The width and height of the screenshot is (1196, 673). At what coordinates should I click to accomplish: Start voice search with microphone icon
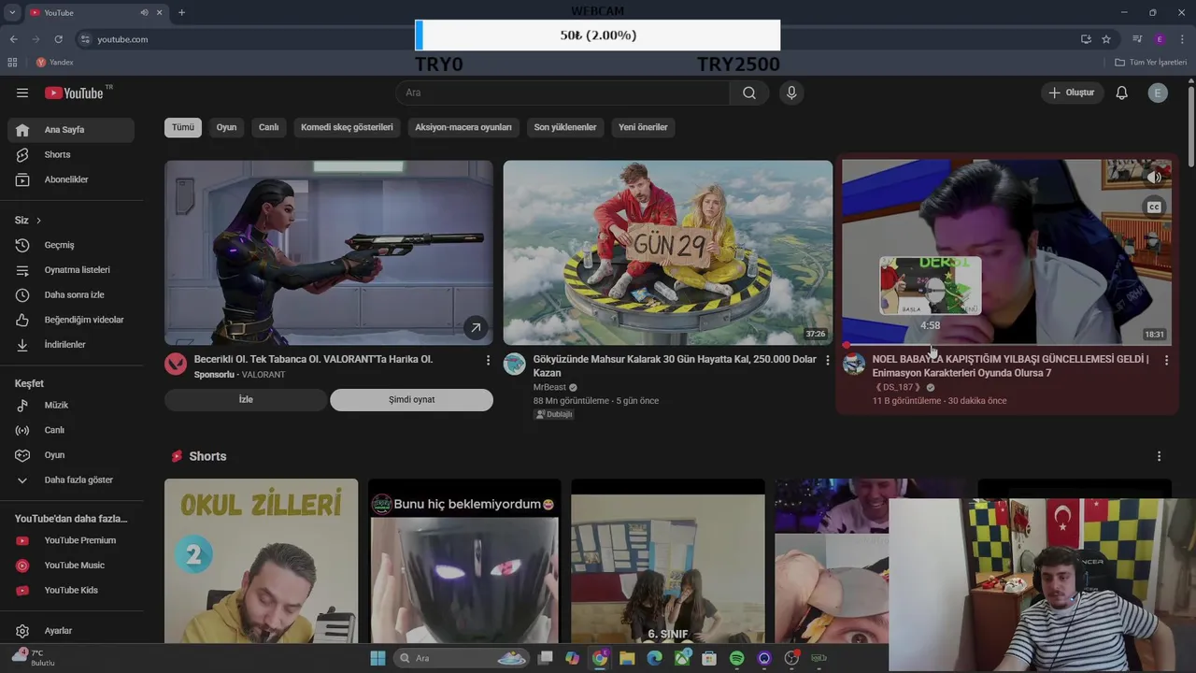(x=791, y=93)
